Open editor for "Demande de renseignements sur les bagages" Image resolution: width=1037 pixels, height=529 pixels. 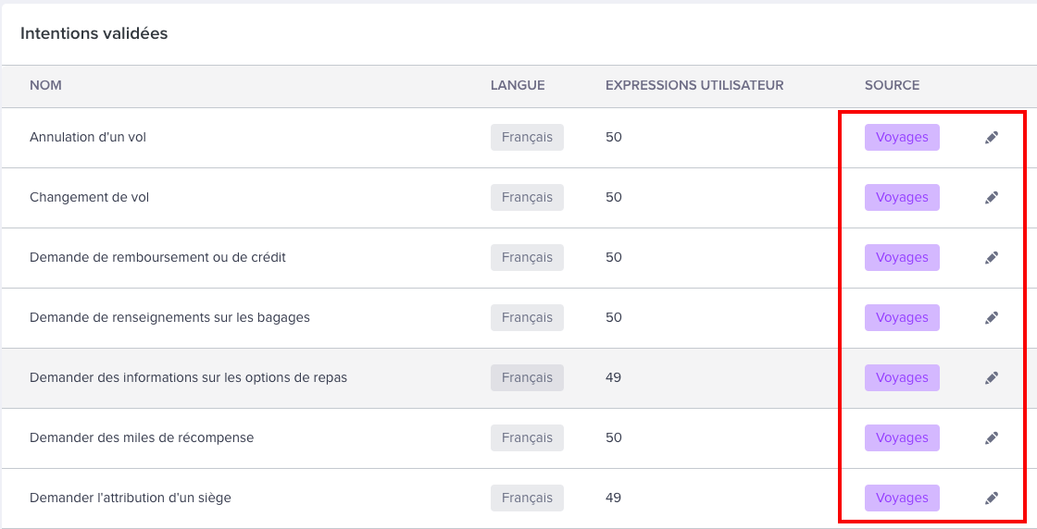pos(992,318)
